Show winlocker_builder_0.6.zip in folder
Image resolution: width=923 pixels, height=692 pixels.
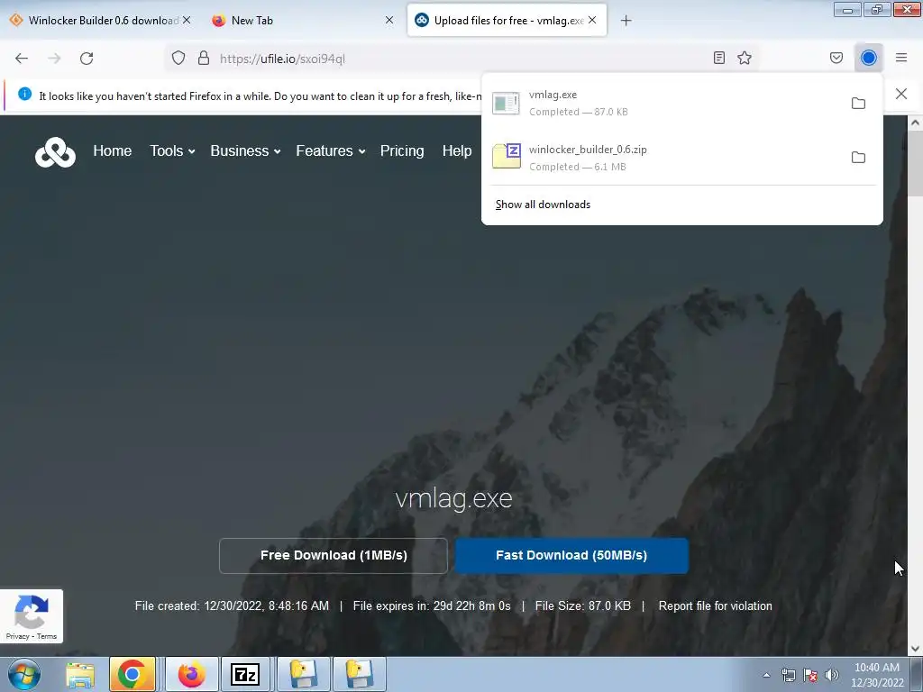click(x=858, y=158)
